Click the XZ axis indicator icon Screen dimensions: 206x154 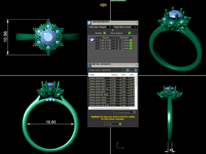pyautogui.click(x=120, y=145)
